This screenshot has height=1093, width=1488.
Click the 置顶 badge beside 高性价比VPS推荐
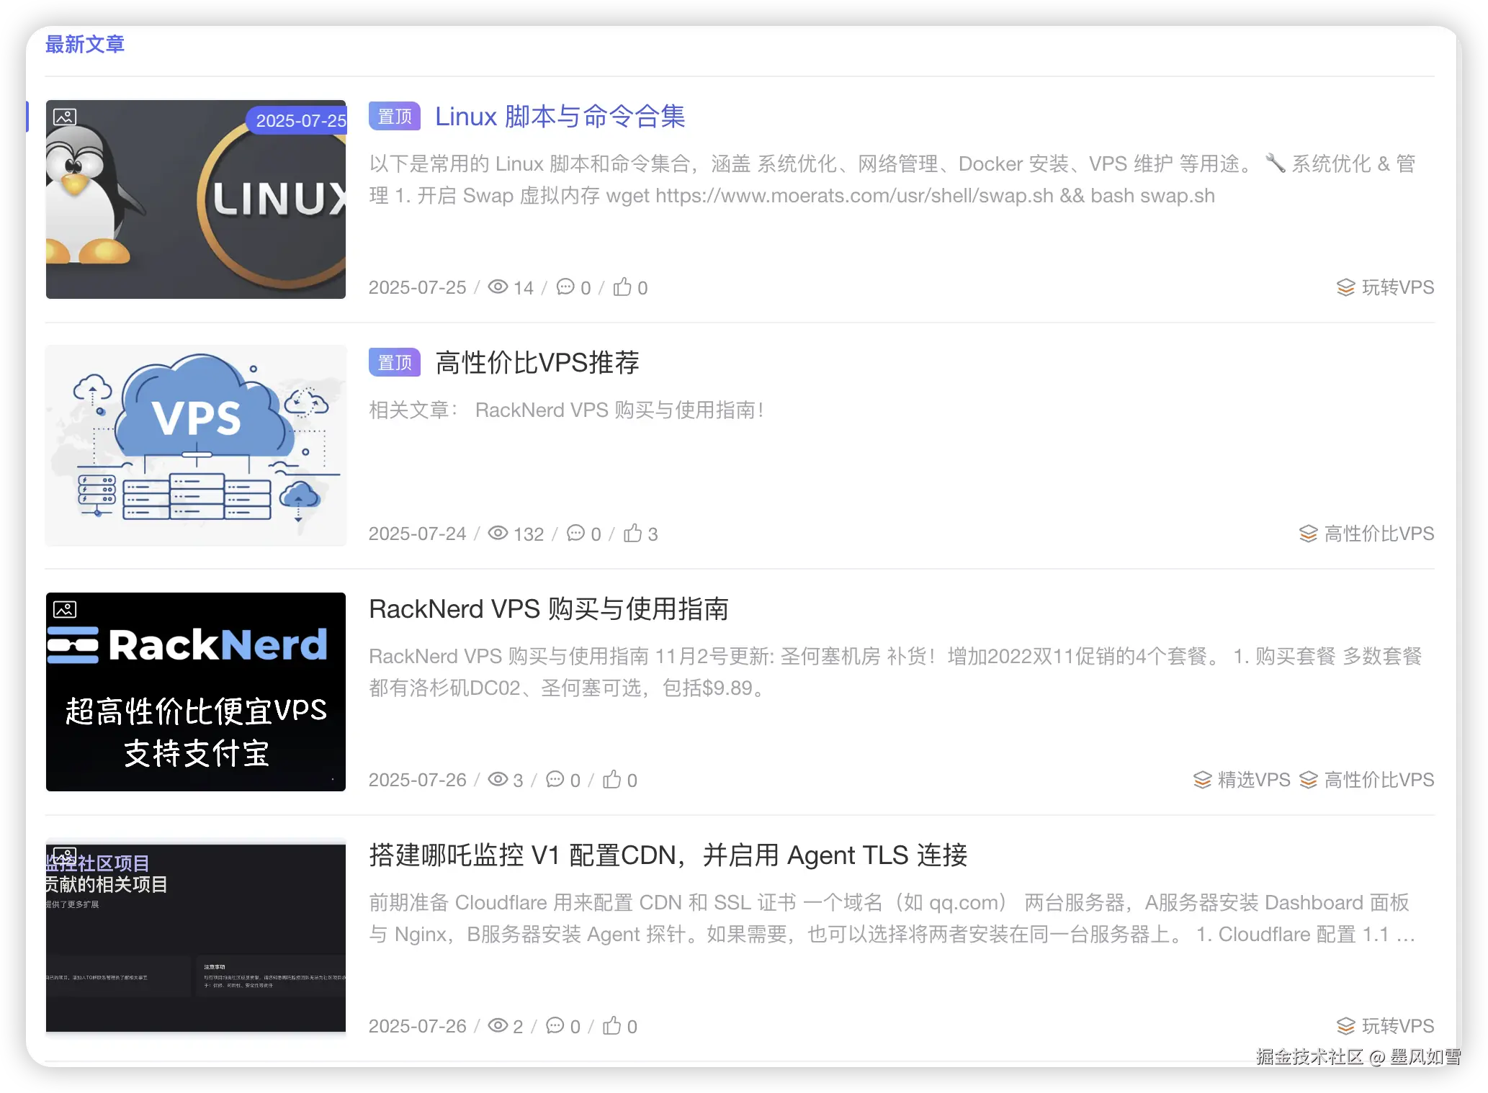[395, 363]
